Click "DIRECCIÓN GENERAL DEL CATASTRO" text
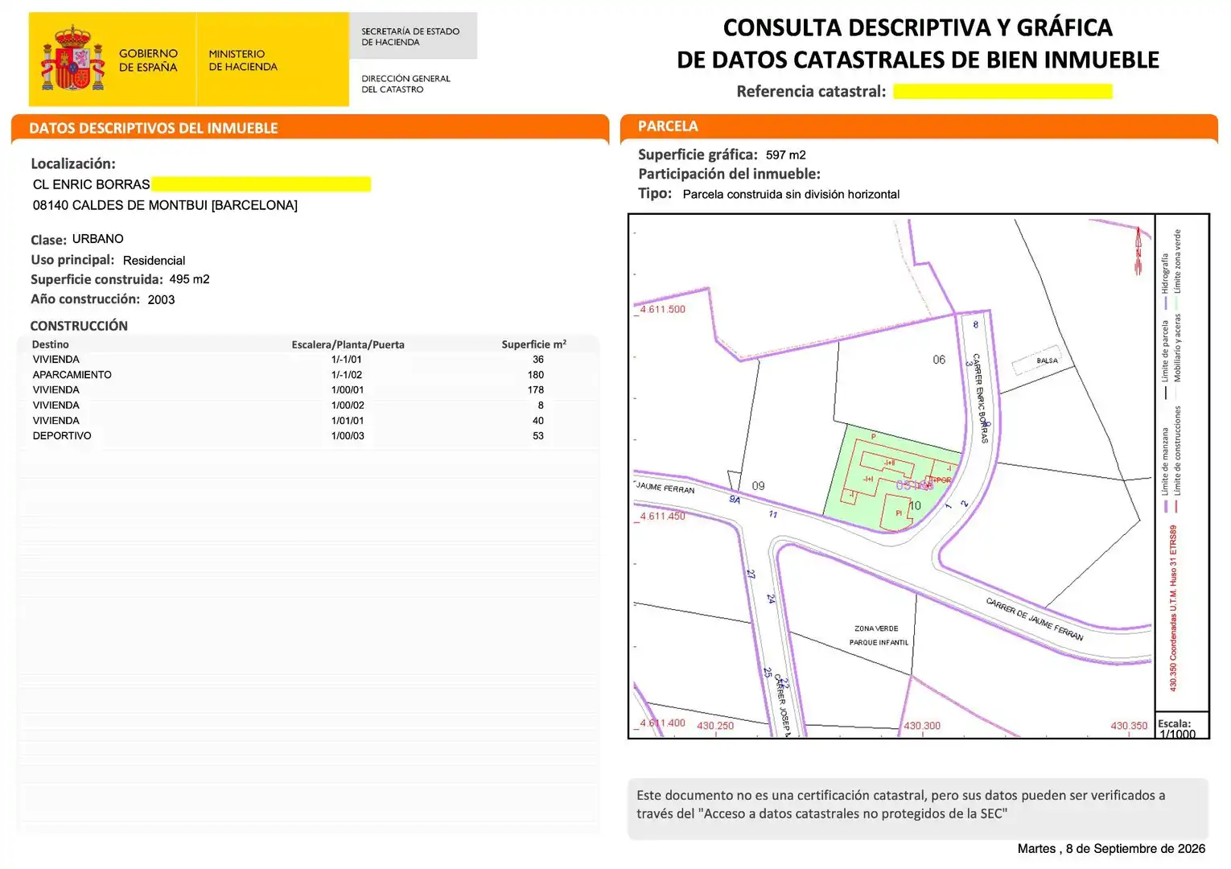 point(406,84)
